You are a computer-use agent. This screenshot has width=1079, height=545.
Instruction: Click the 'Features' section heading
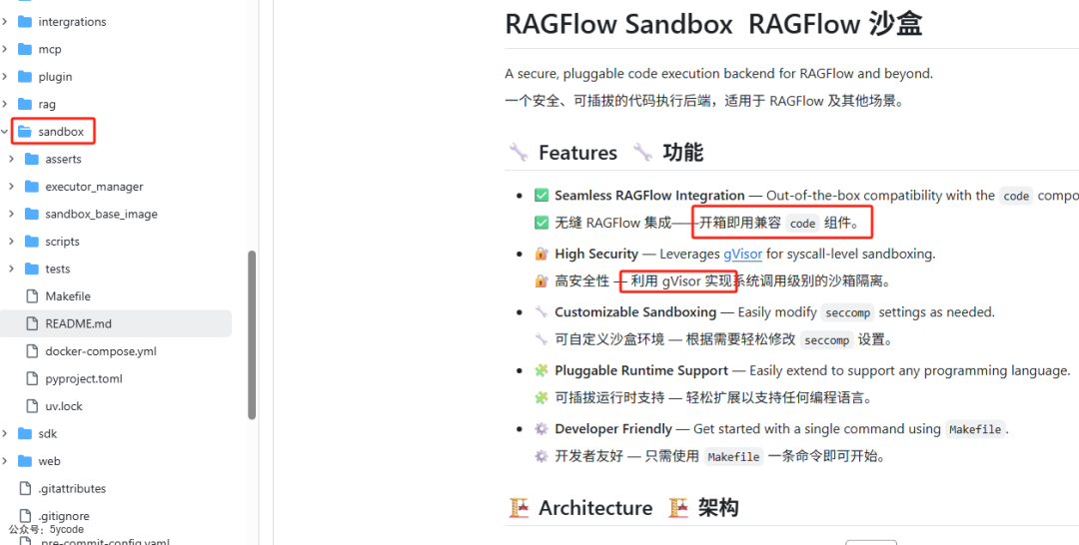pyautogui.click(x=578, y=153)
